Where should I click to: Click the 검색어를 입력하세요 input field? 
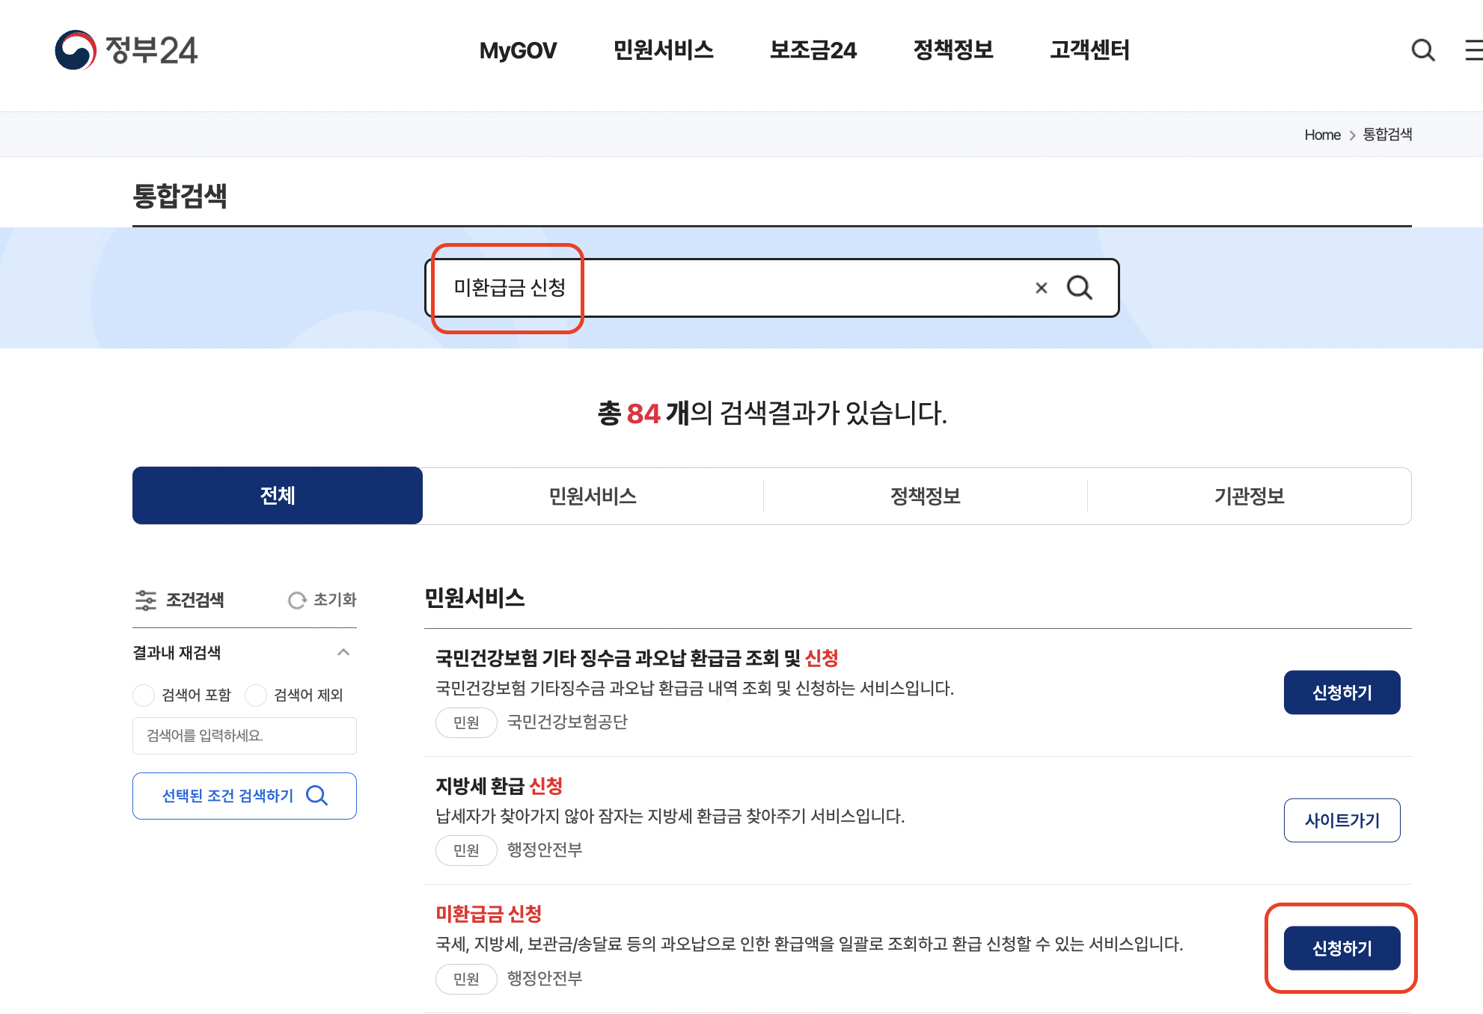point(245,735)
